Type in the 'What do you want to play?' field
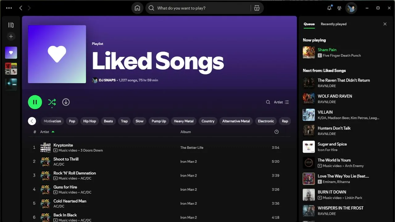Screen dimensions: 395x222 (x=202, y=8)
